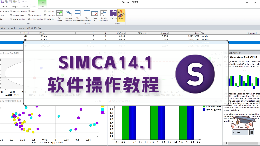Screen dimensions: 260x146
Task: Sort models by Date column header
Action: point(197,33)
